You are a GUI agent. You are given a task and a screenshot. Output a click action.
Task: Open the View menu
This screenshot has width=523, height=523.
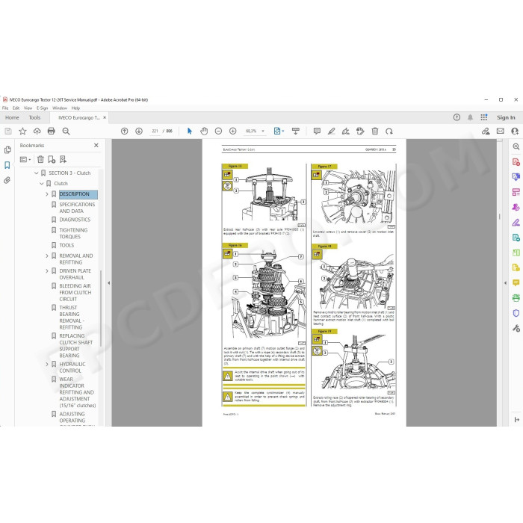coord(28,108)
